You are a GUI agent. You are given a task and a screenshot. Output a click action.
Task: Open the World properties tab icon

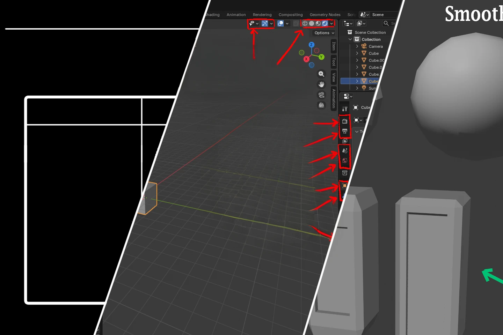[345, 161]
